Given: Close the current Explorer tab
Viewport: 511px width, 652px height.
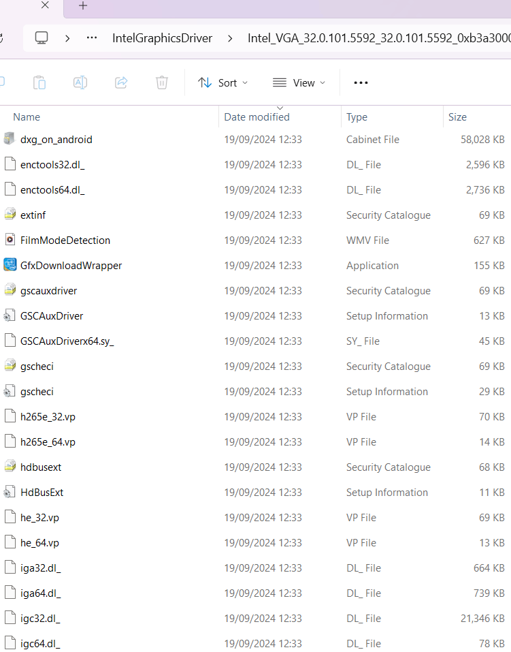Looking at the screenshot, I should tap(46, 5).
